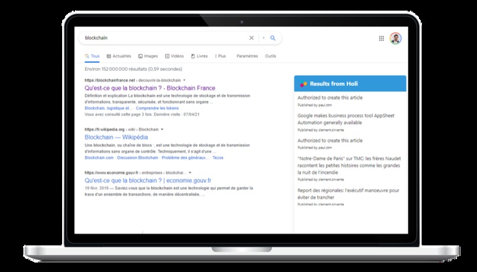Viewport: 477px width, 272px height.
Task: Click https://blockchainfrance.net breadcrumb URL text
Action: tap(110, 80)
